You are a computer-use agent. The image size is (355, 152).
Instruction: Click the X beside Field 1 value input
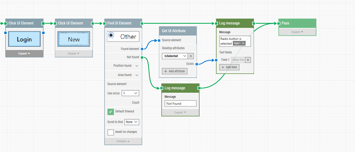(248, 60)
